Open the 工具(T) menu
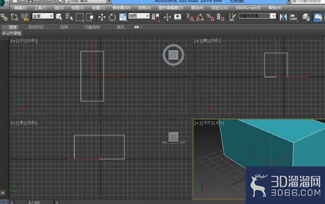This screenshot has width=325, height=204. [40, 8]
